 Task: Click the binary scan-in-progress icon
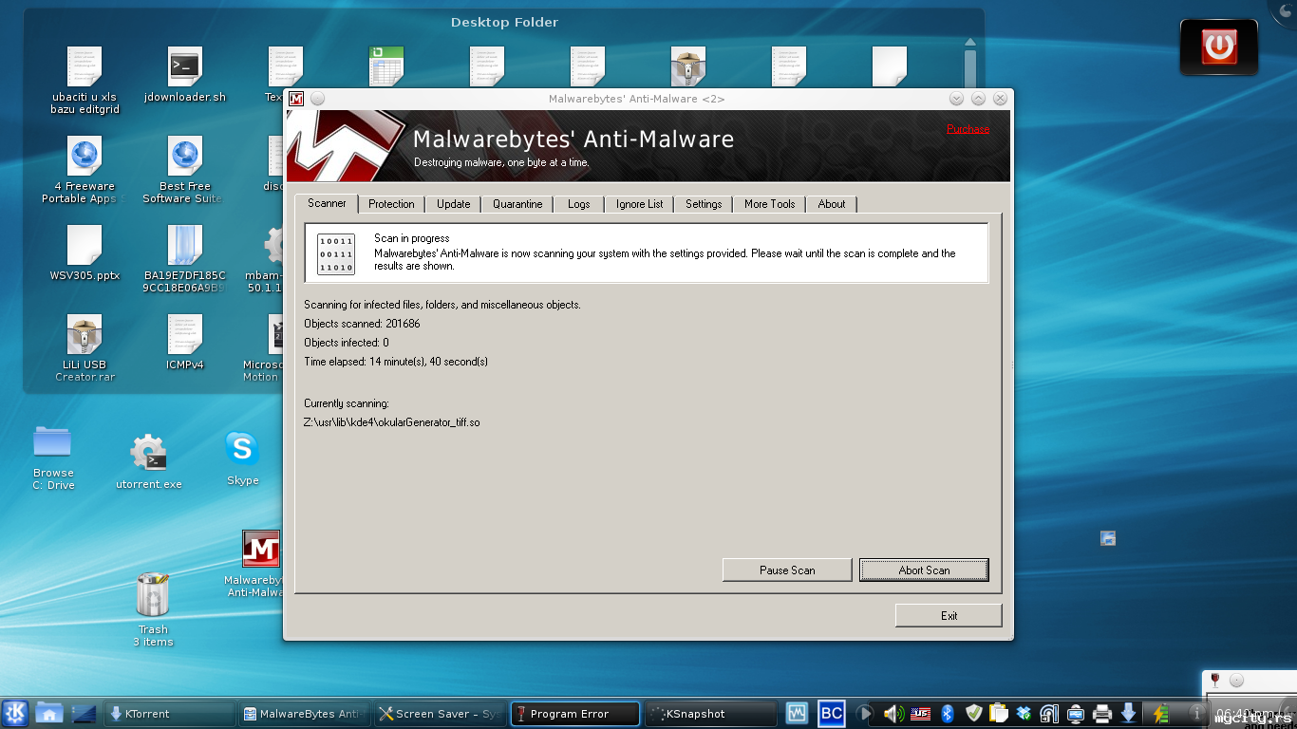pyautogui.click(x=335, y=254)
